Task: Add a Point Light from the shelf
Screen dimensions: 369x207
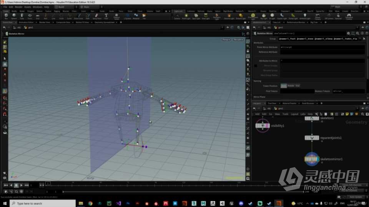Action: coord(186,16)
